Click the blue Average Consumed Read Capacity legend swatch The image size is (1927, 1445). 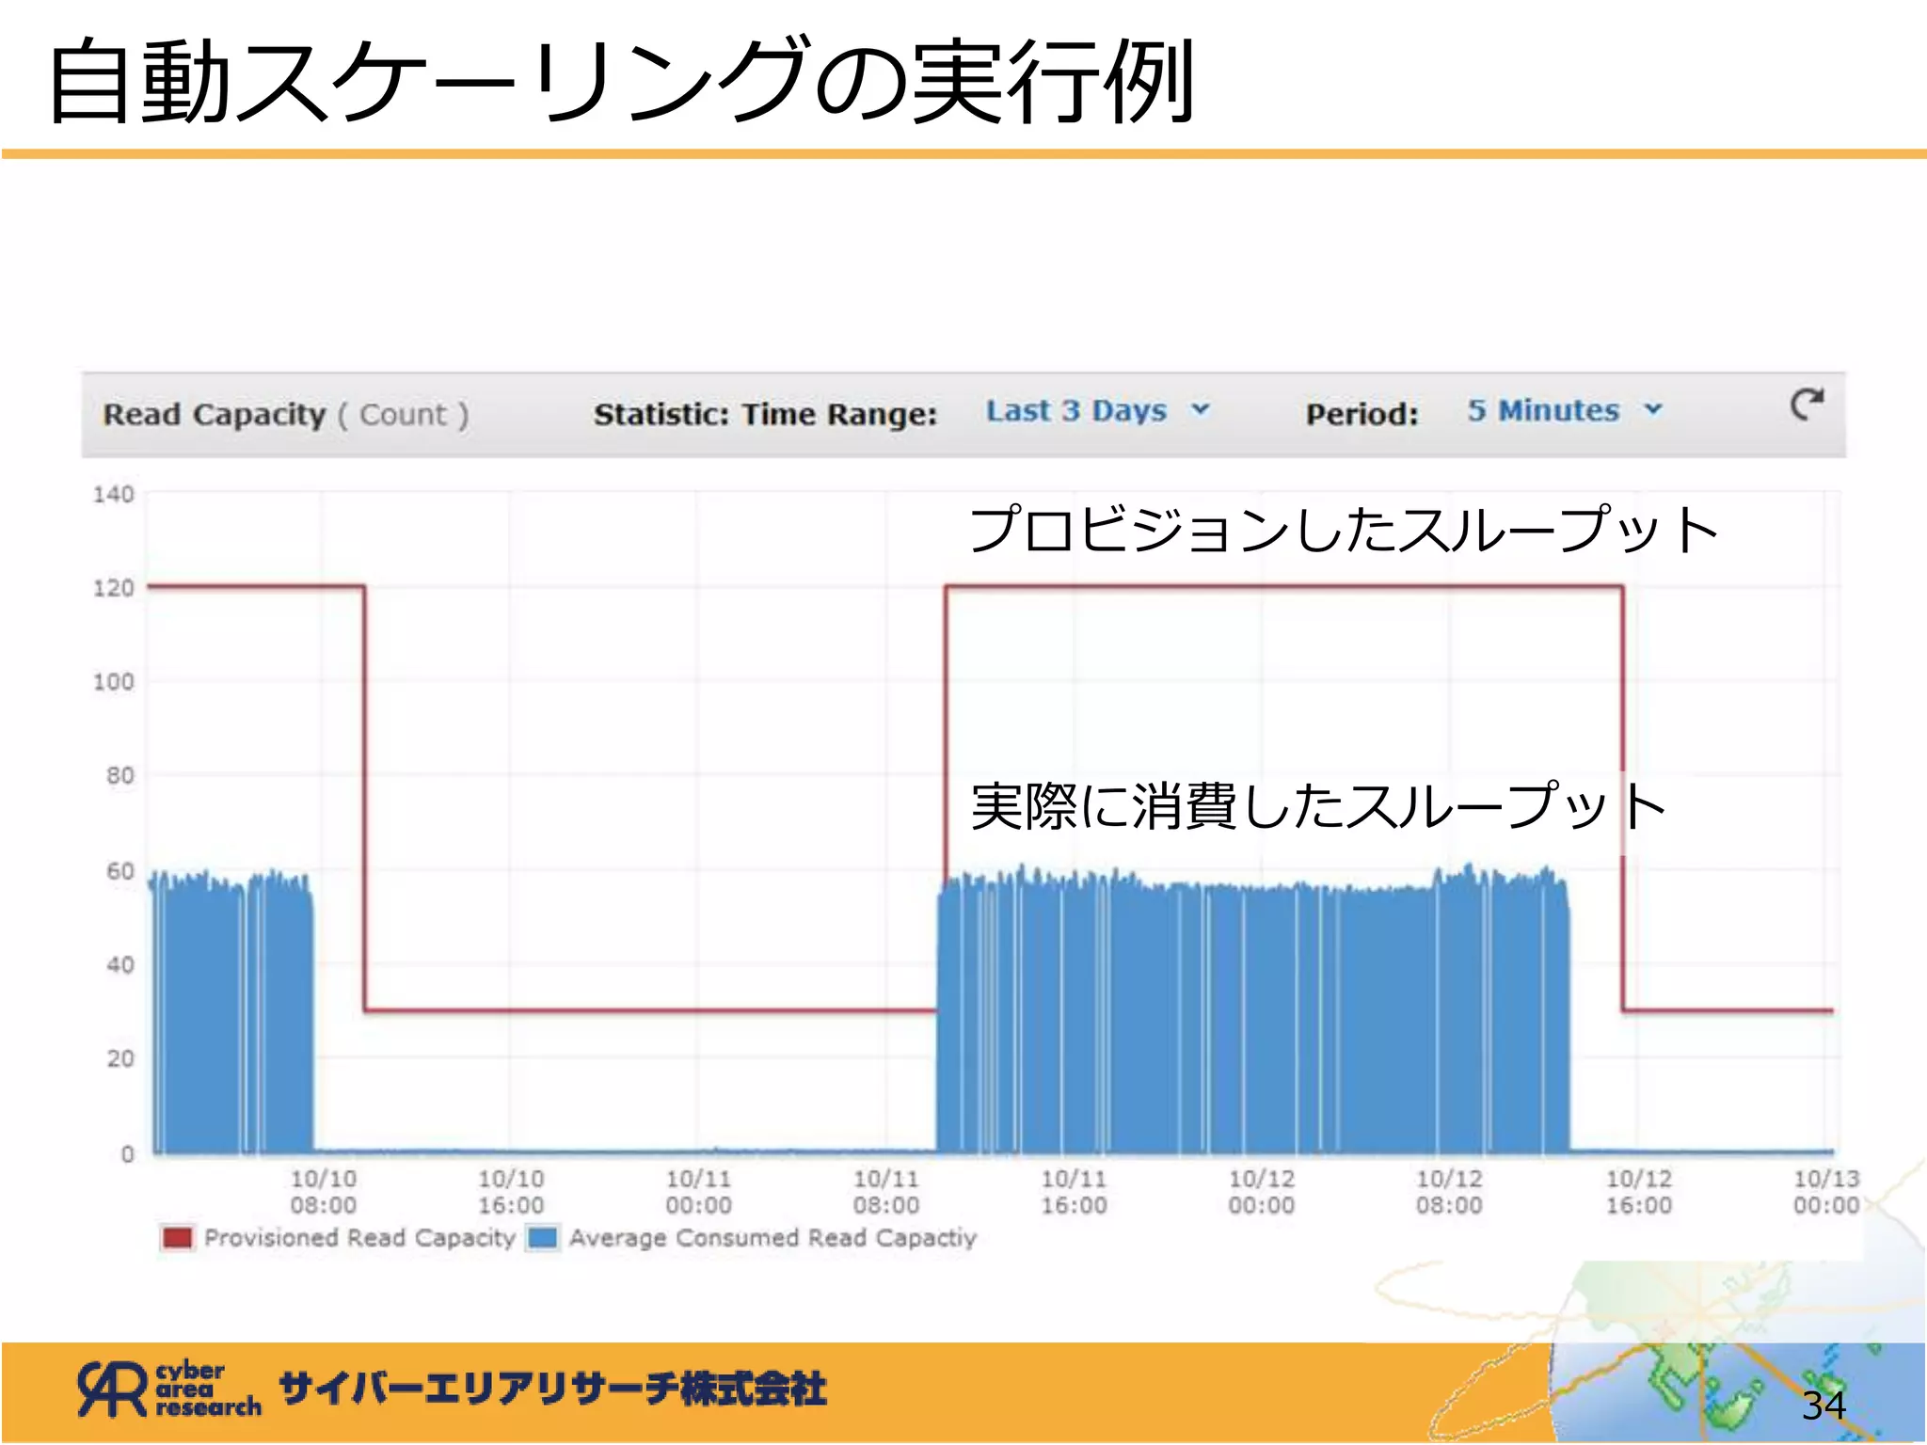coord(543,1237)
